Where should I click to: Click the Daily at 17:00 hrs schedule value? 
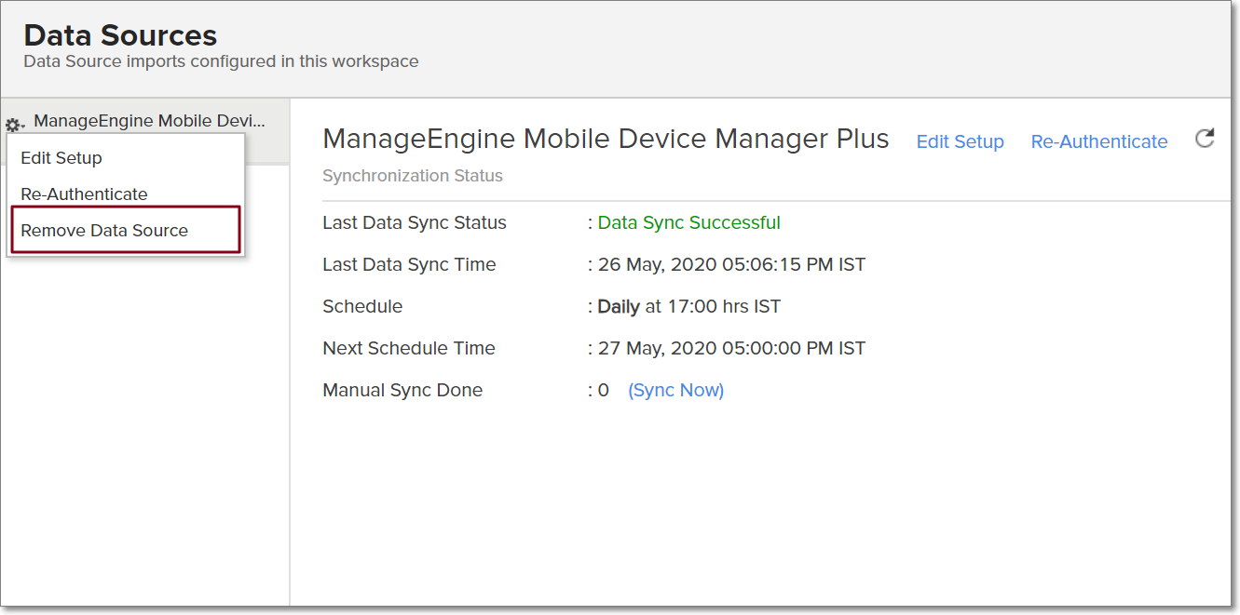(688, 307)
